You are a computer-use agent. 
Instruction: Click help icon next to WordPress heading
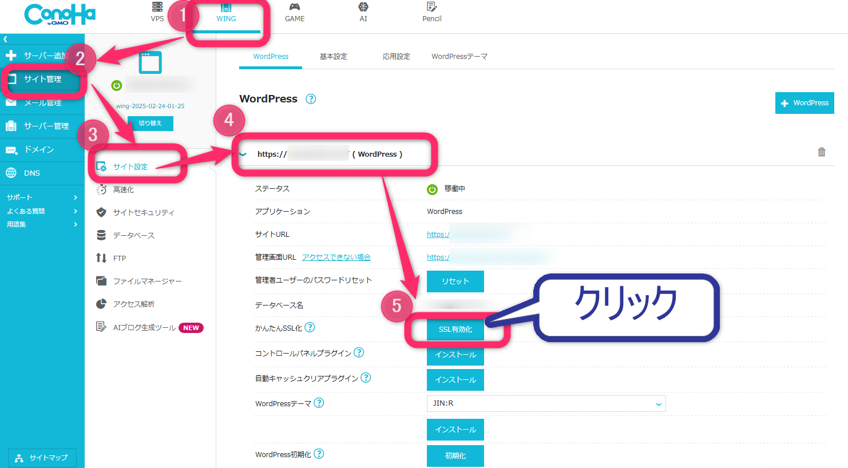coord(311,99)
